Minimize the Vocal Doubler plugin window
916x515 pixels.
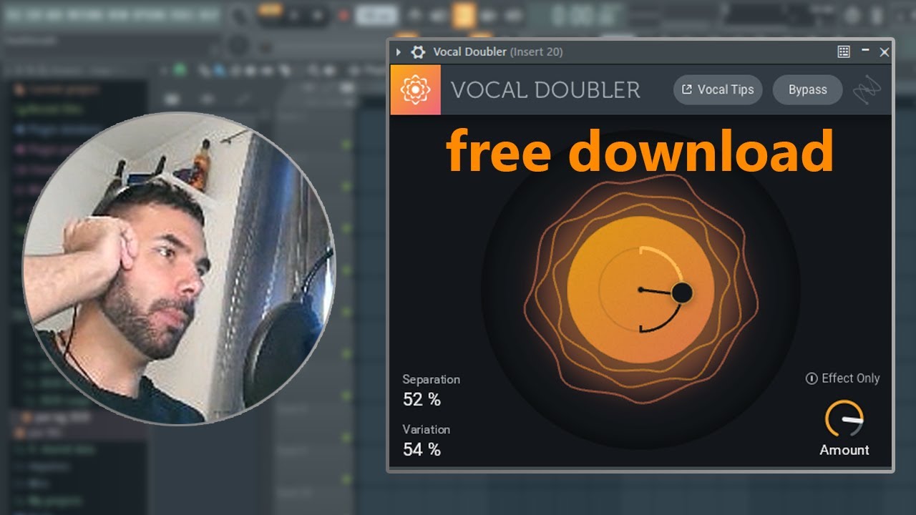(x=865, y=51)
